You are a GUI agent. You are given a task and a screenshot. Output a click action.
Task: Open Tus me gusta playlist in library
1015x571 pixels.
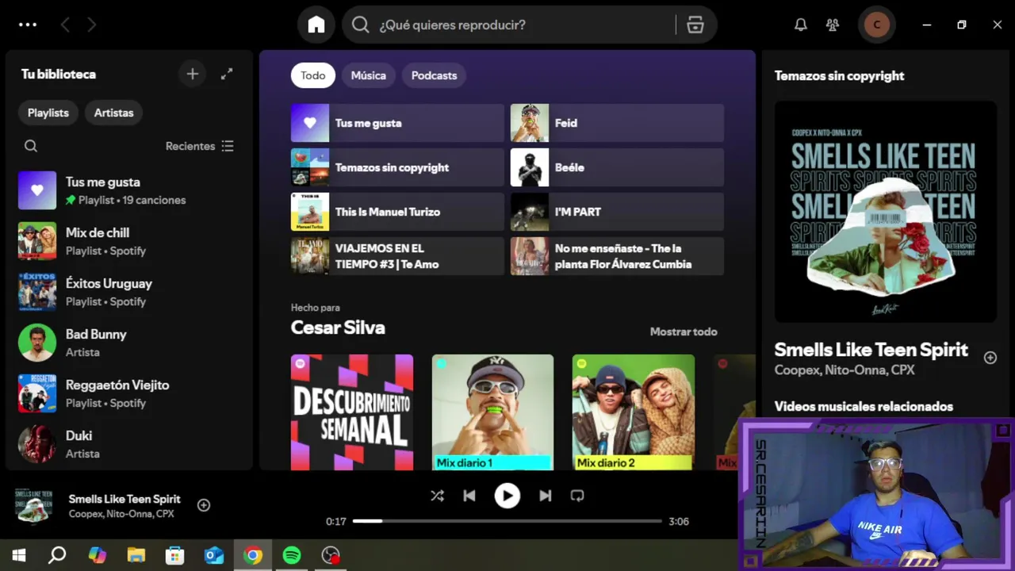pos(128,190)
